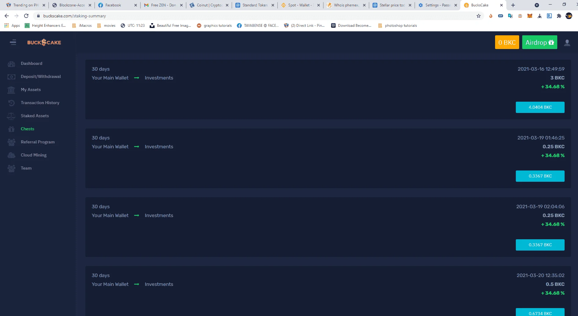Click the Deposit/Withdrawal sidebar icon
The height and width of the screenshot is (316, 578).
click(12, 77)
